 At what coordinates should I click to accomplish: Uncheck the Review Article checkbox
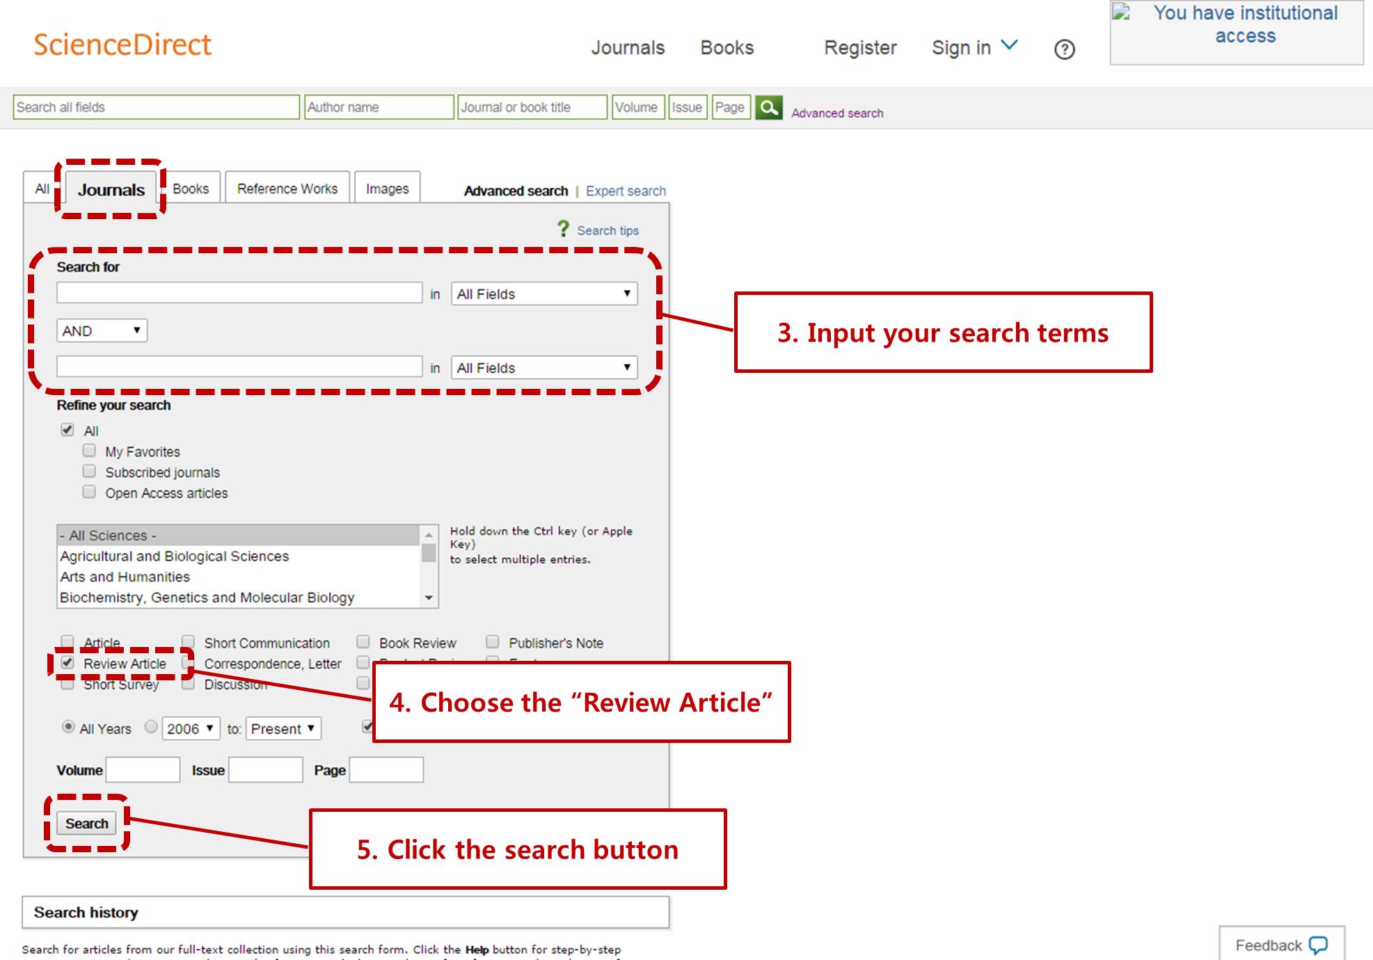[x=67, y=662]
